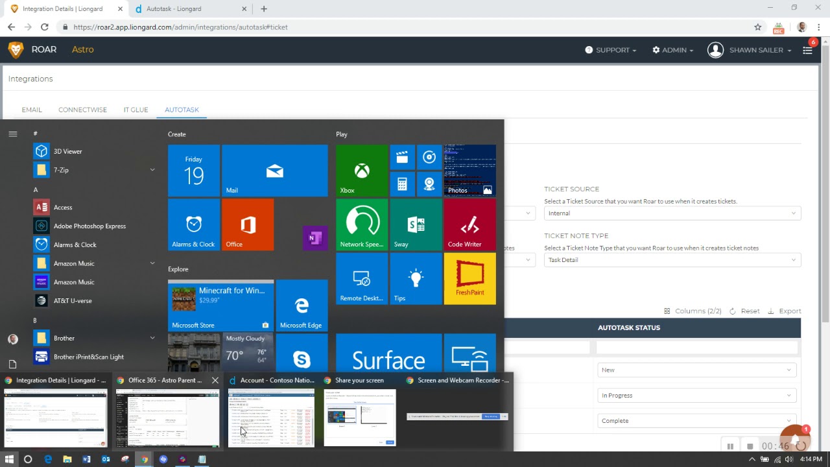Open the Network Speed Test tile
Screen dimensions: 830x467
(x=362, y=224)
